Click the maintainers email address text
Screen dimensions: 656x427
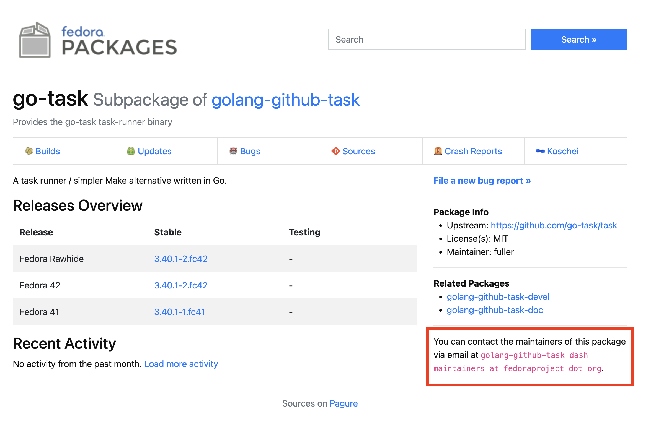click(518, 362)
